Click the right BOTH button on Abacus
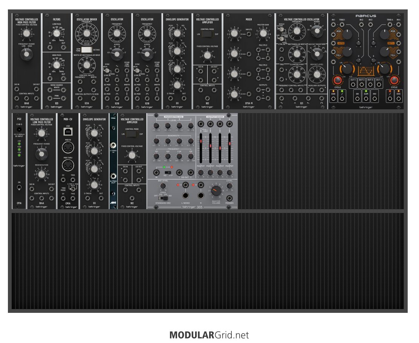 (391, 43)
